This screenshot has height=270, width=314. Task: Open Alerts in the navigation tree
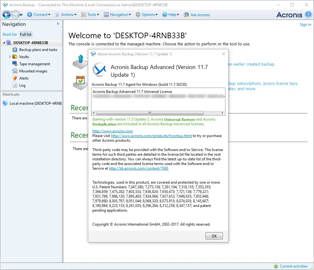point(24,78)
